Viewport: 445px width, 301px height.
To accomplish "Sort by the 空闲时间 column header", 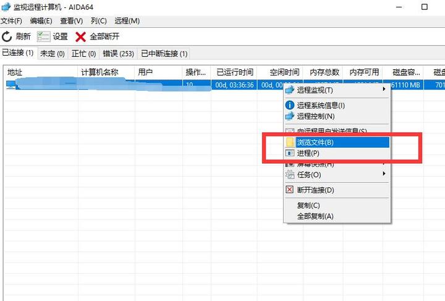I will [280, 72].
